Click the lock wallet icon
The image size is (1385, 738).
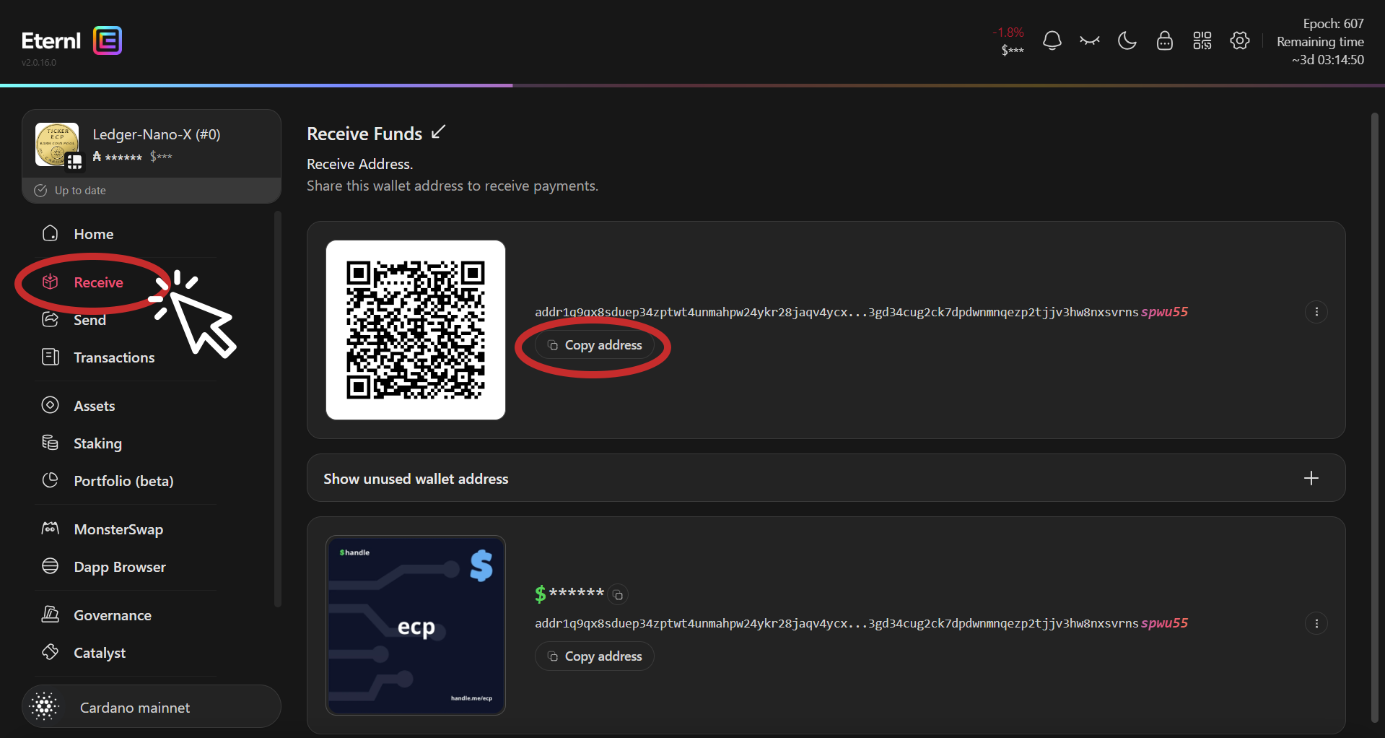pos(1164,41)
